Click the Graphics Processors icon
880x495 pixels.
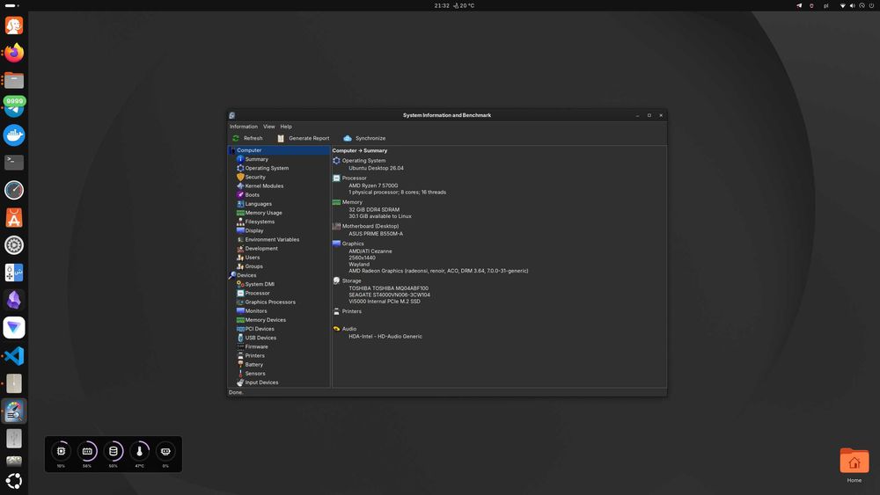[x=240, y=302]
